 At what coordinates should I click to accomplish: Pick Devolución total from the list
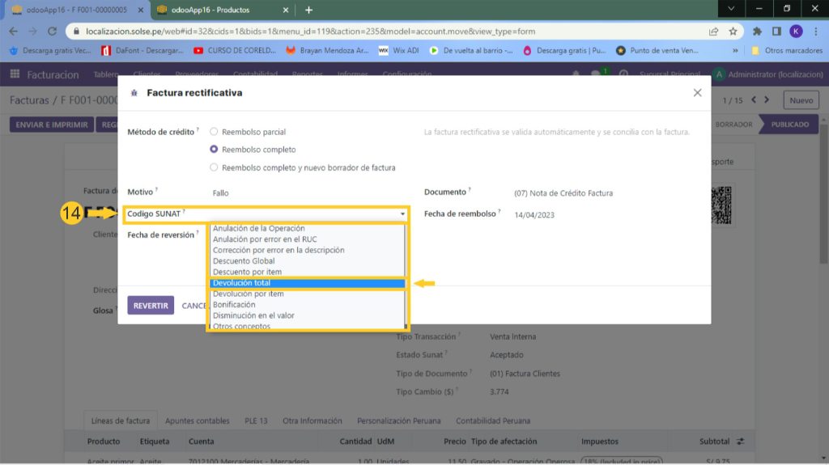[x=307, y=283]
